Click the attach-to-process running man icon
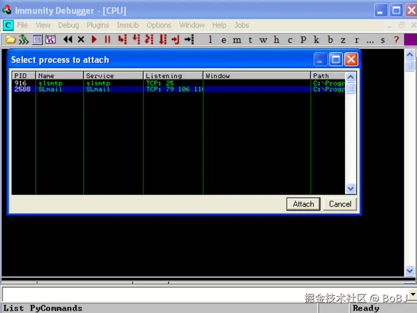 point(24,40)
